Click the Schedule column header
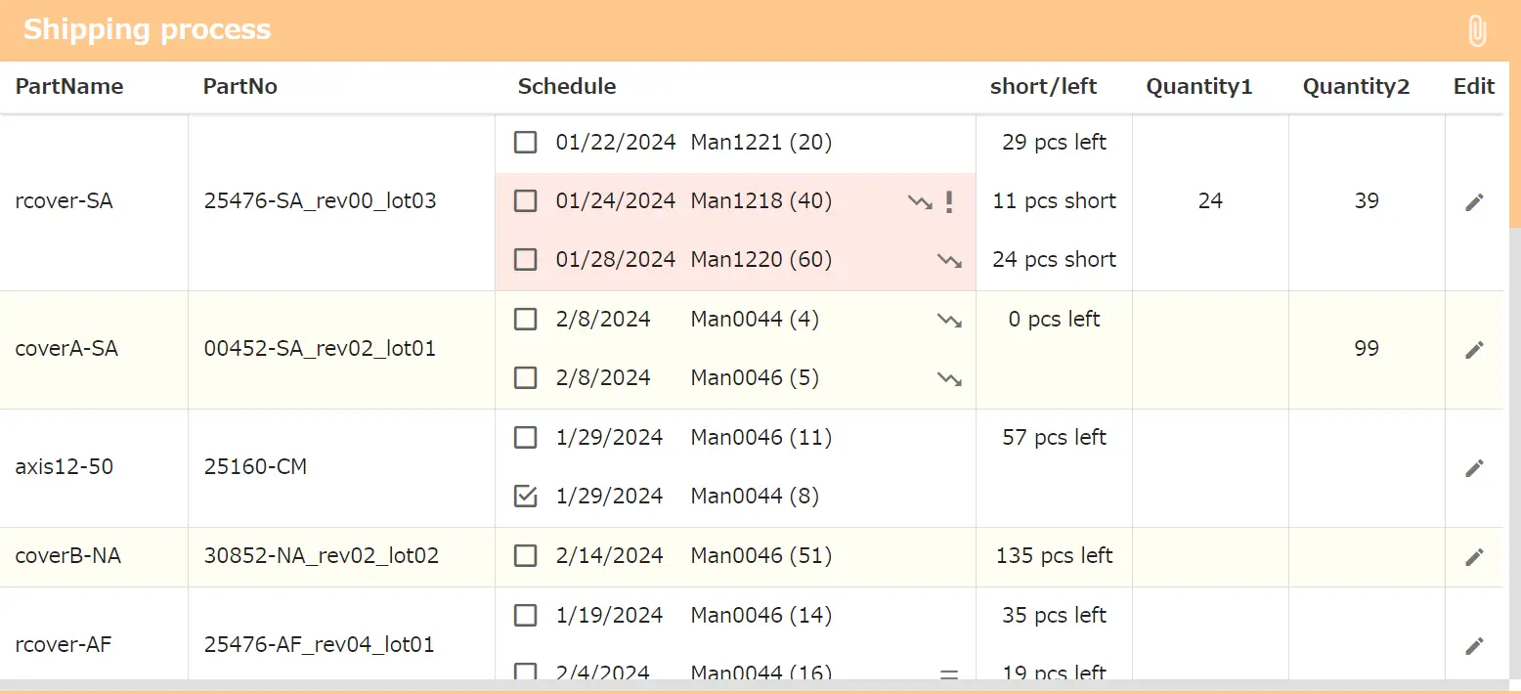The image size is (1521, 694). click(x=567, y=87)
